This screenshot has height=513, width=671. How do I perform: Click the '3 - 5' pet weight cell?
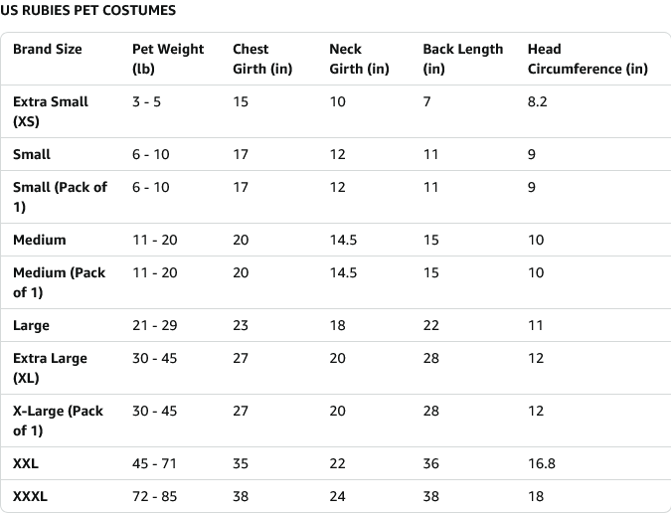click(146, 101)
